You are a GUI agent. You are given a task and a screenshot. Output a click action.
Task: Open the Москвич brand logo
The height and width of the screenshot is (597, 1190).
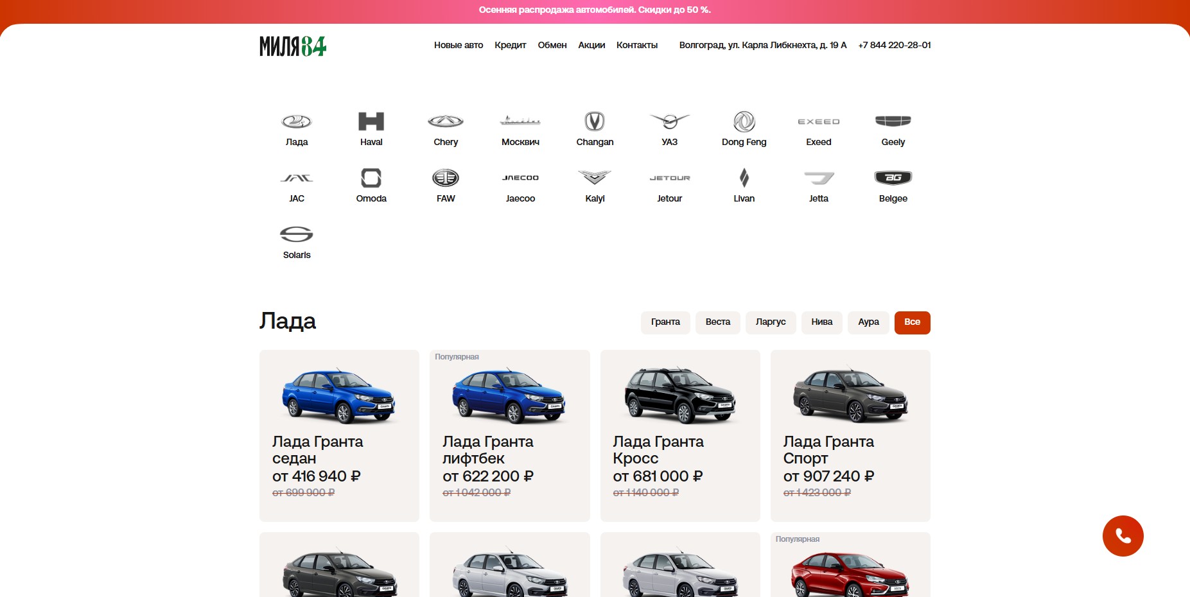[x=520, y=121]
